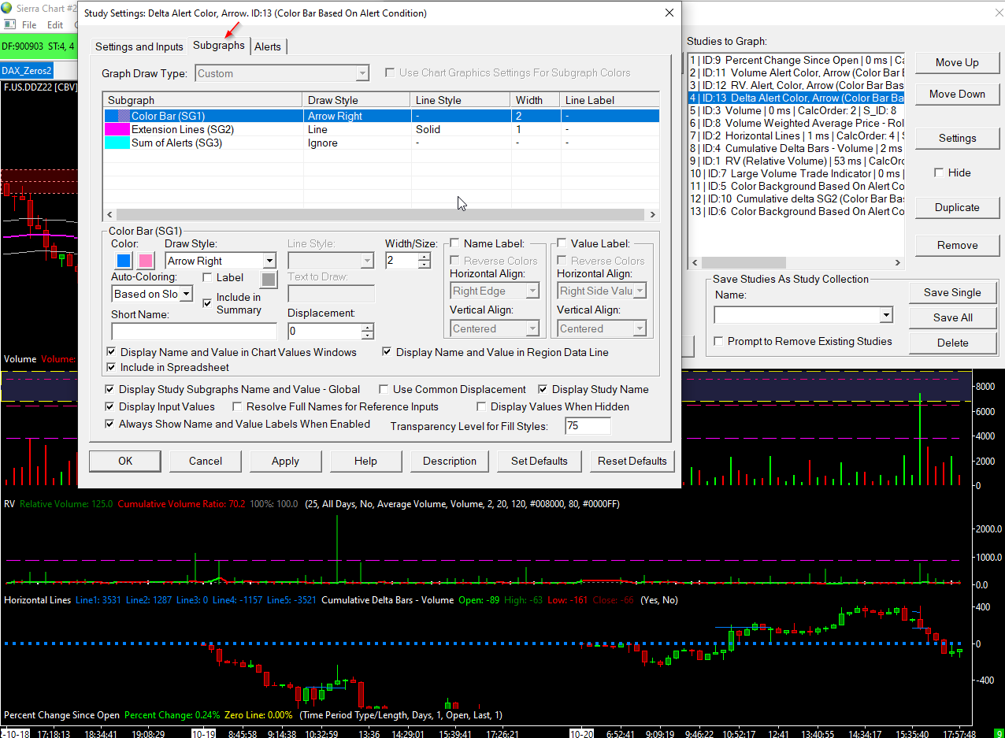Image resolution: width=1005 pixels, height=738 pixels.
Task: Open the Draw Style dropdown
Action: (269, 261)
